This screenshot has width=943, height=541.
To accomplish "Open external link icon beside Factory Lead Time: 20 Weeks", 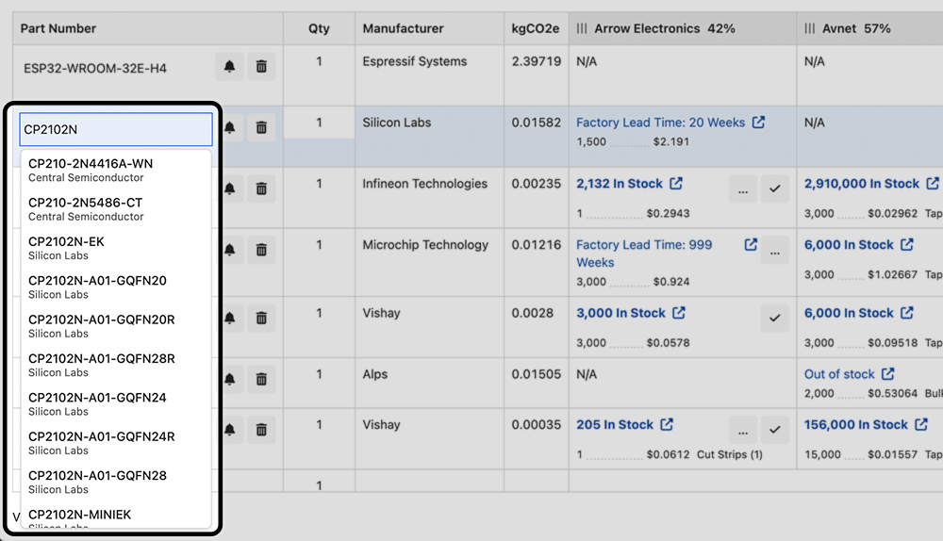I will pyautogui.click(x=759, y=122).
